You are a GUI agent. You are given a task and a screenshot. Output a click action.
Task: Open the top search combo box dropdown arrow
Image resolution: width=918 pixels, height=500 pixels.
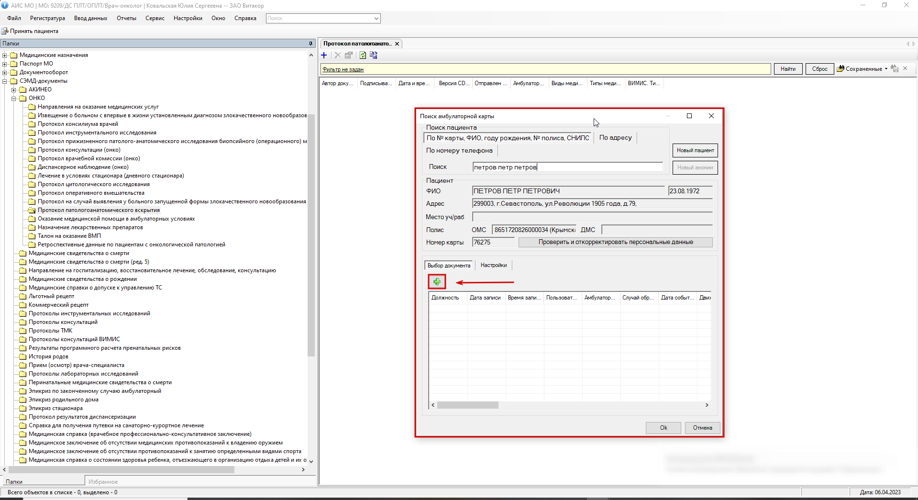(x=376, y=18)
